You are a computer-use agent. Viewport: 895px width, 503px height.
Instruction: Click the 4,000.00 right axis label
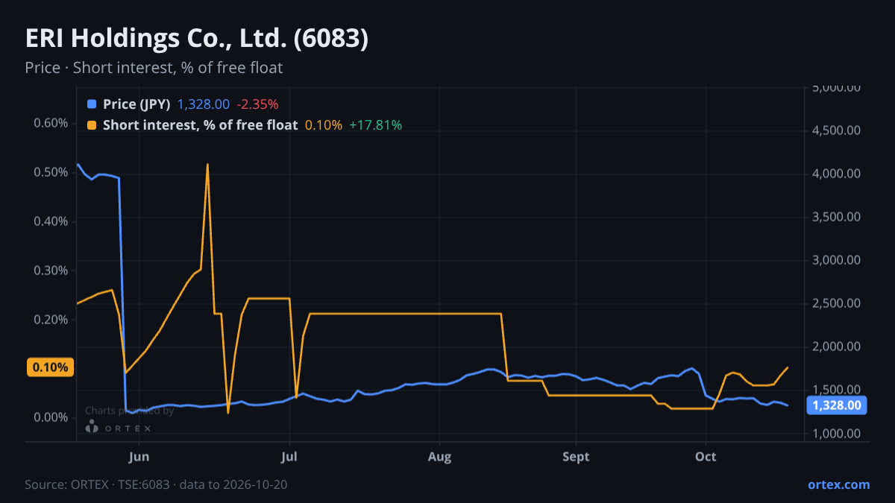click(x=837, y=174)
